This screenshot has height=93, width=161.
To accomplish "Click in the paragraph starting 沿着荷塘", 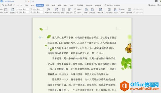I will pyautogui.click(x=82, y=66).
